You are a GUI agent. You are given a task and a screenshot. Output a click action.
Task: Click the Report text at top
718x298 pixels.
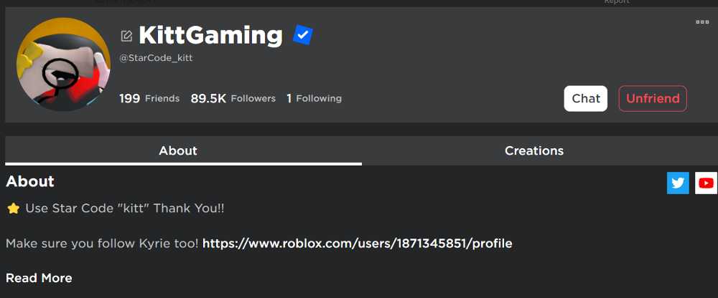(616, 2)
